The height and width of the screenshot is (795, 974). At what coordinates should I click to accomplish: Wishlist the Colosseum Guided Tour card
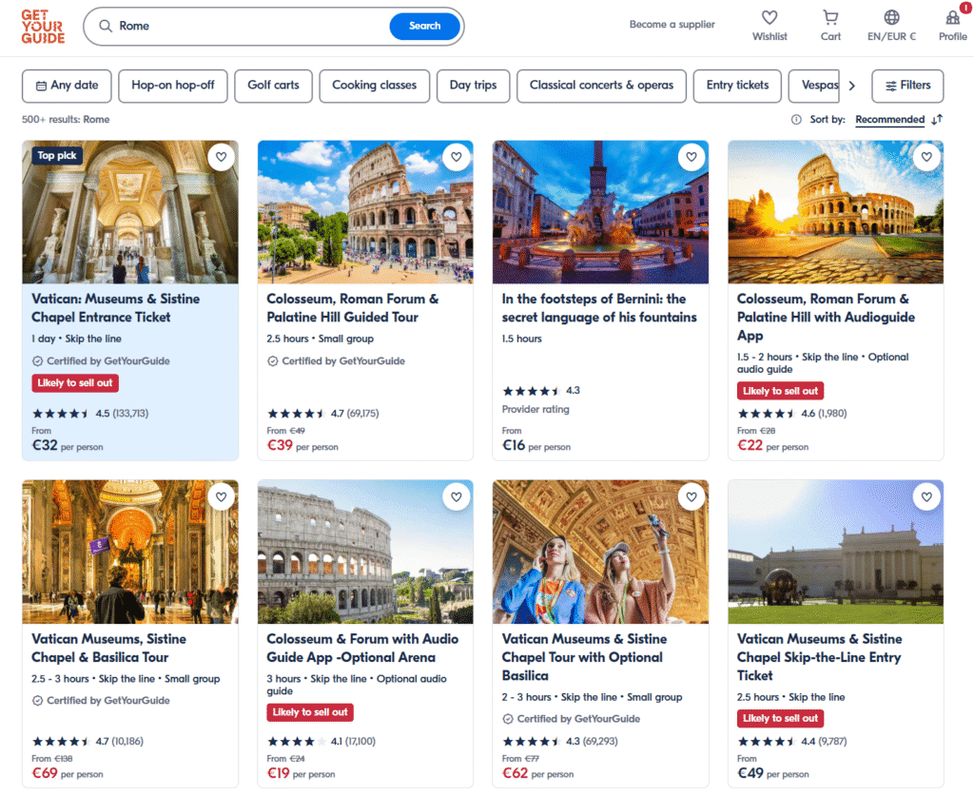tap(457, 157)
